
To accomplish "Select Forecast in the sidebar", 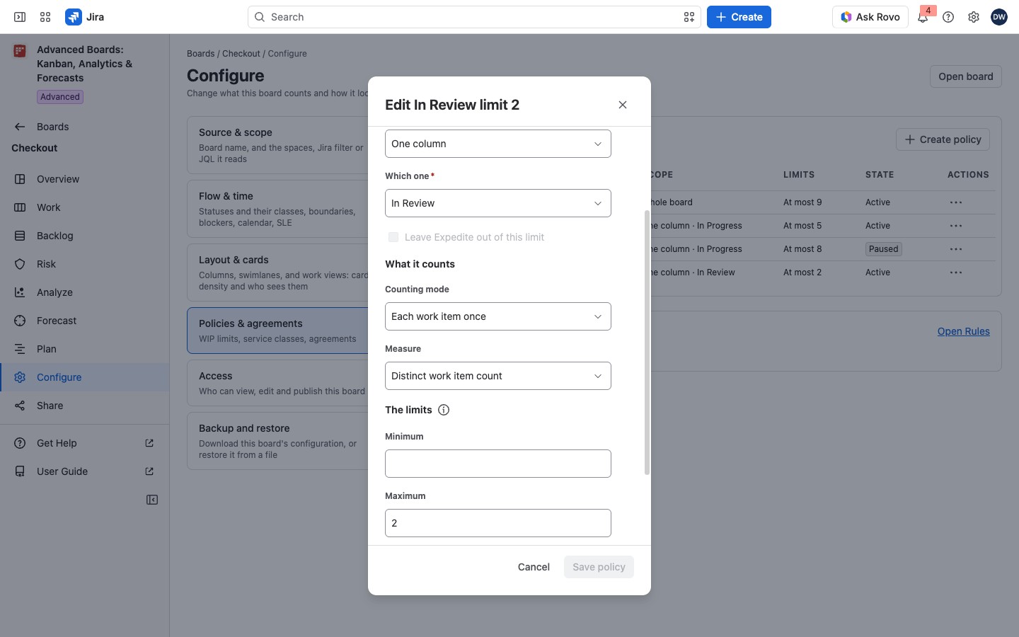I will [85, 321].
